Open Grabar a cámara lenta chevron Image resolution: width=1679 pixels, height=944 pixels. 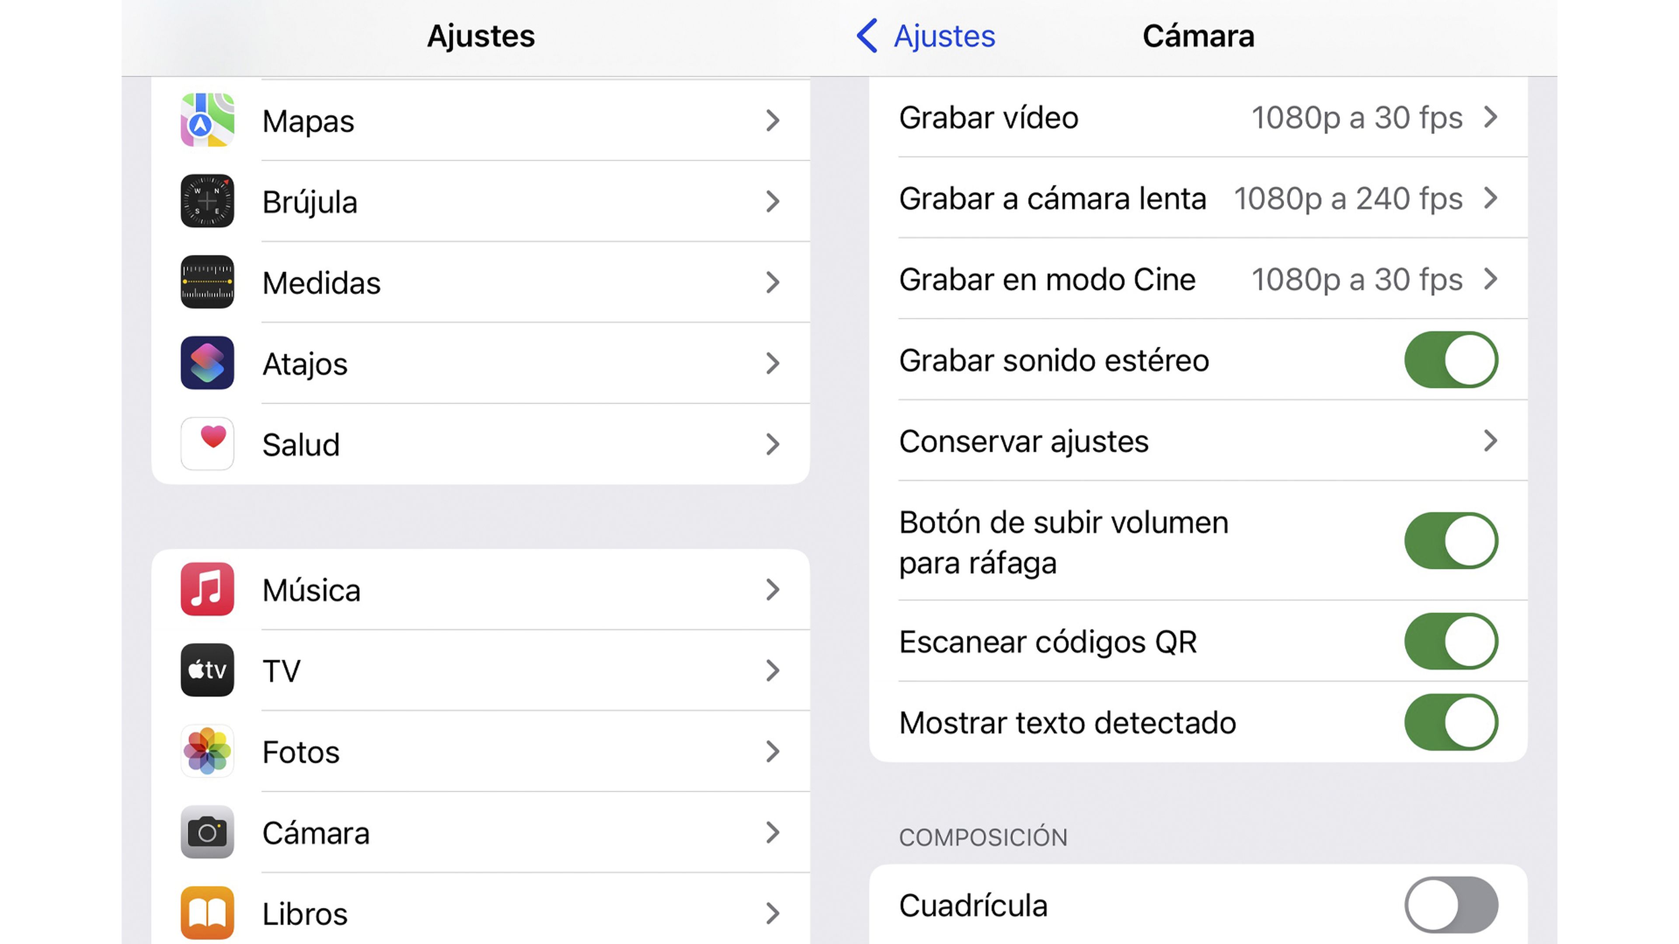(1490, 198)
